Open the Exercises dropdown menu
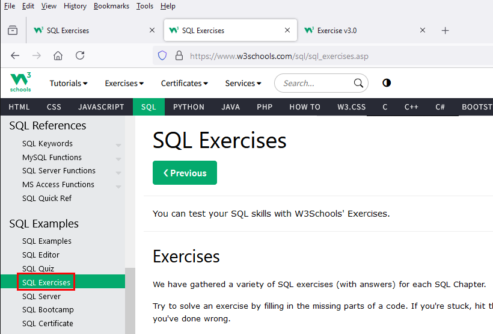 click(124, 83)
